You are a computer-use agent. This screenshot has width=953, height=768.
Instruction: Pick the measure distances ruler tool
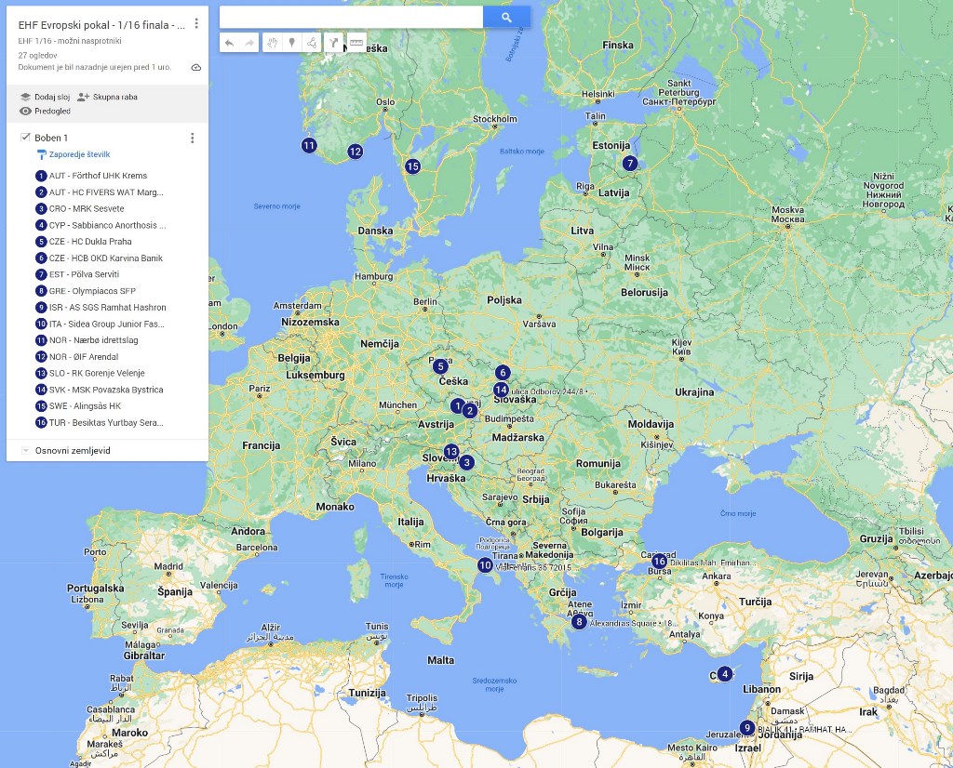tap(356, 43)
